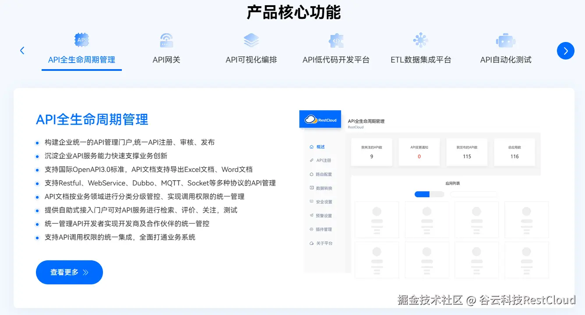The height and width of the screenshot is (315, 585).
Task: Click the 应用列表 heading in the preview
Action: click(452, 184)
